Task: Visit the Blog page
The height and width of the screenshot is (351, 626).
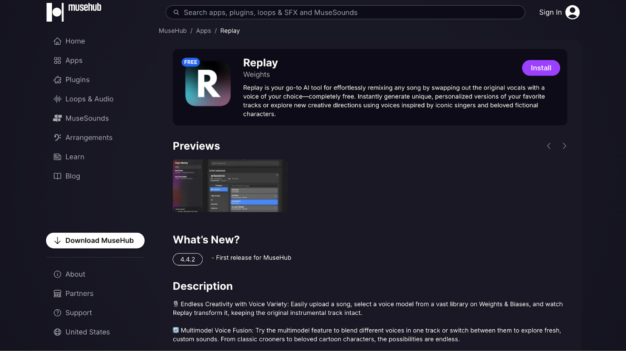Action: pos(73,176)
